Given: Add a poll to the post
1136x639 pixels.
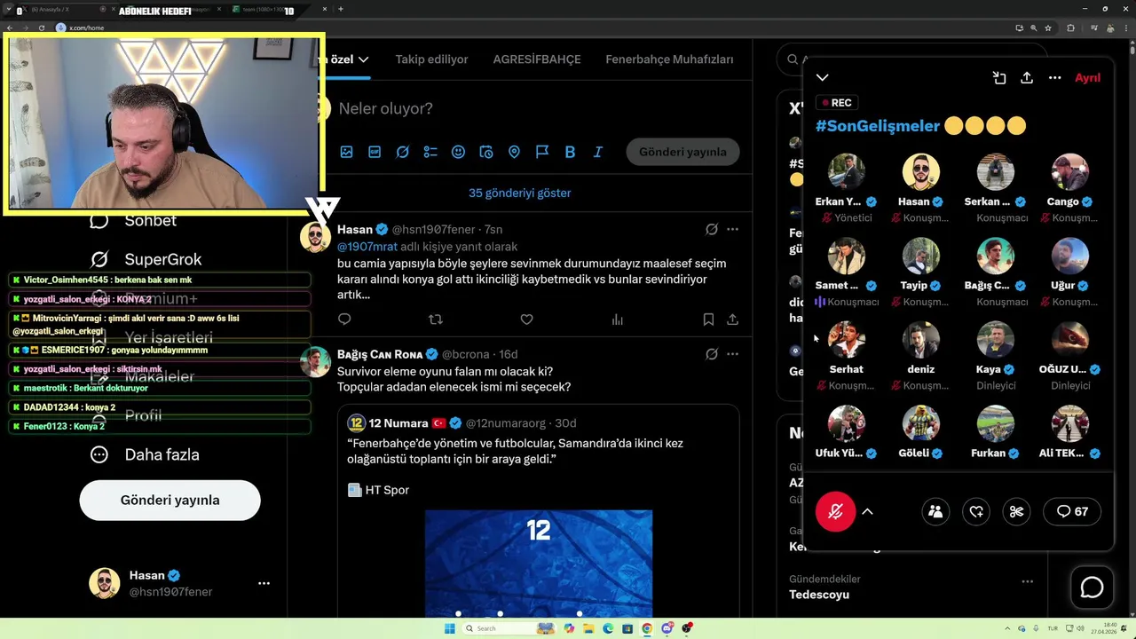Looking at the screenshot, I should 430,152.
